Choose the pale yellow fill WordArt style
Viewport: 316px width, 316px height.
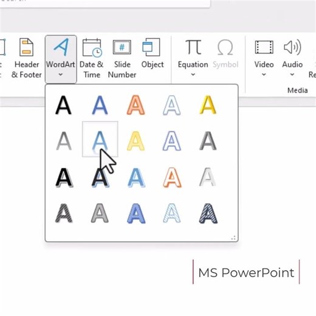pyautogui.click(x=136, y=141)
